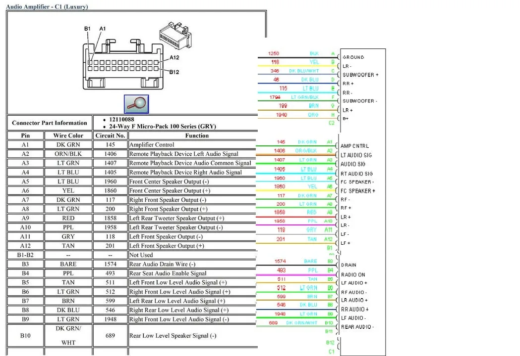Open the Audio Amplifier - C1 (Luxury) title
This screenshot has height=356, width=520.
coord(47,6)
